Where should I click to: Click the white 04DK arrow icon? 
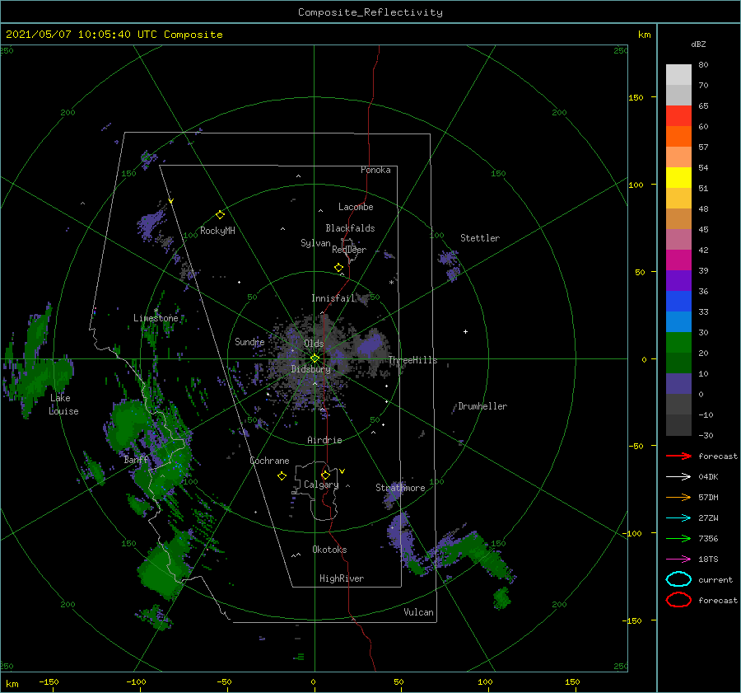tap(678, 476)
